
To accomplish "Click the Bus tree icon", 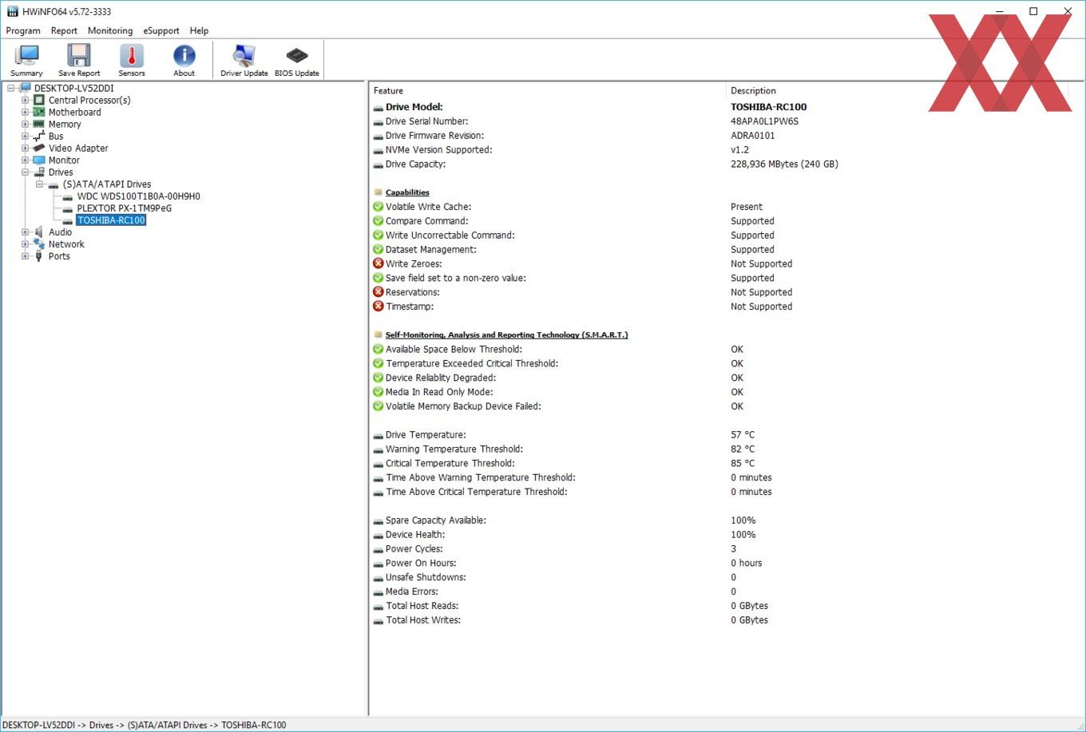I will point(39,137).
